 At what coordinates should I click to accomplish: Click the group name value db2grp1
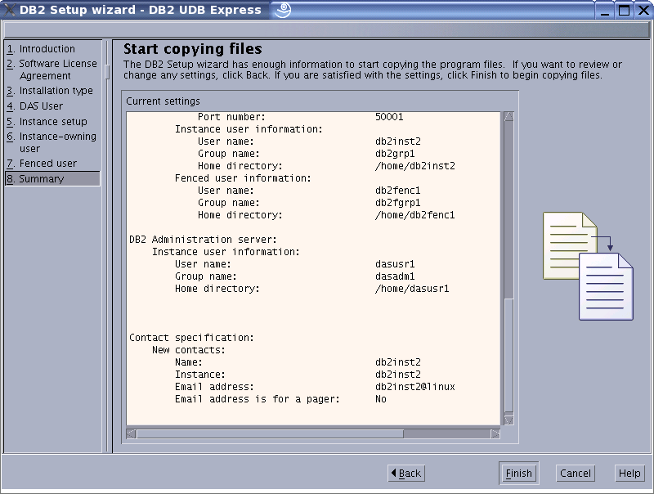[395, 154]
